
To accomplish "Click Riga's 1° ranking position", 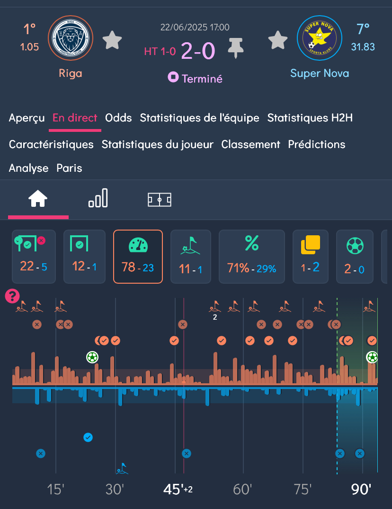I will 29,29.
